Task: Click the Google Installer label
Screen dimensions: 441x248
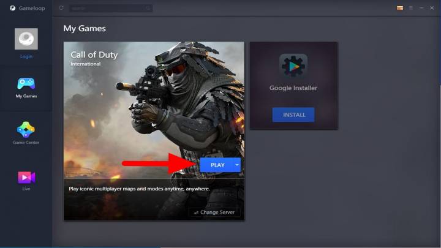Action: [293, 88]
